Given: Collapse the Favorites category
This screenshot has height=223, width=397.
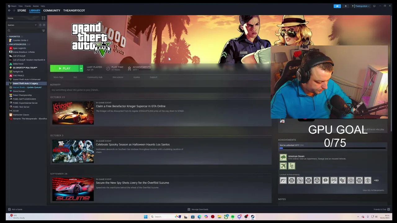Looking at the screenshot, I should point(8,37).
